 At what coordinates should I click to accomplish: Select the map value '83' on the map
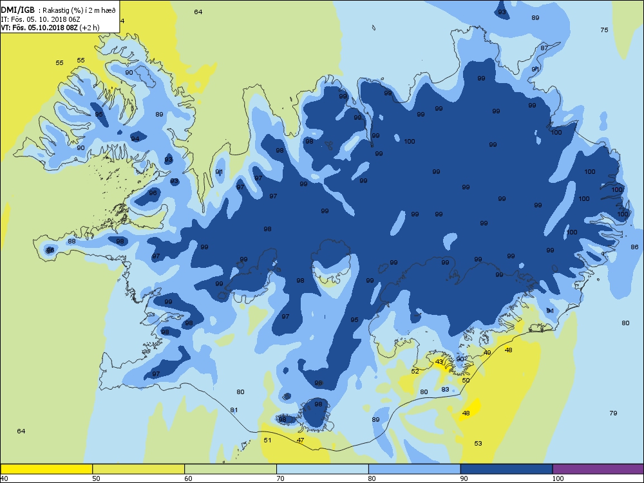pos(445,390)
